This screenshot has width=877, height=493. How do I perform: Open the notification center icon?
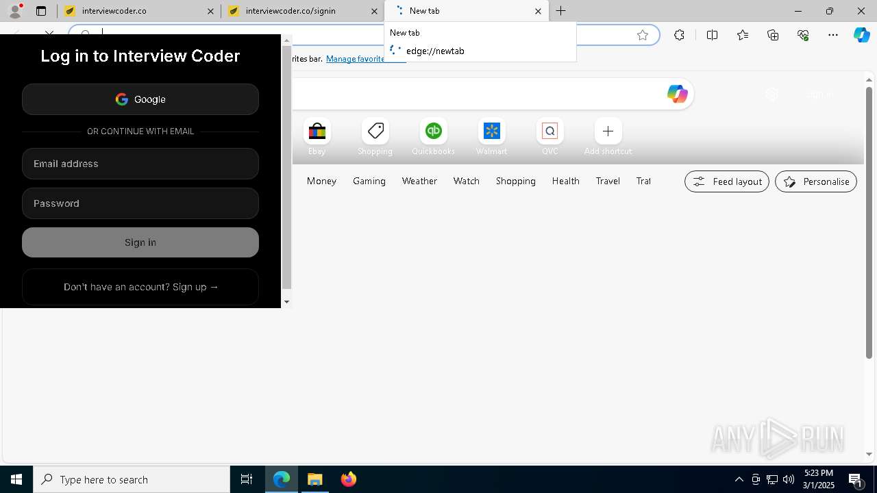pos(855,479)
